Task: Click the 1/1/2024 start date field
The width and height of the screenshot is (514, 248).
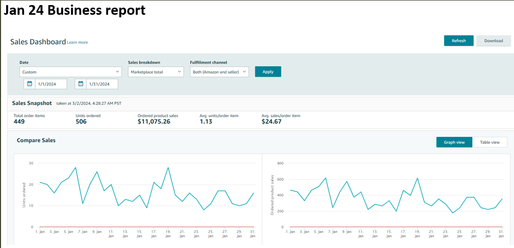Action: coord(50,84)
